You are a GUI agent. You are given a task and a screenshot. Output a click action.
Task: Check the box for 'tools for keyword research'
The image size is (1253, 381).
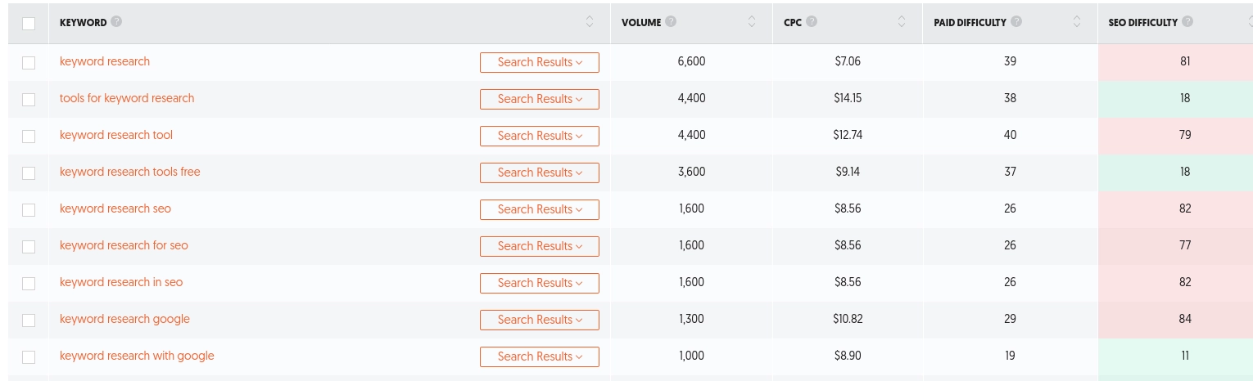(x=29, y=99)
